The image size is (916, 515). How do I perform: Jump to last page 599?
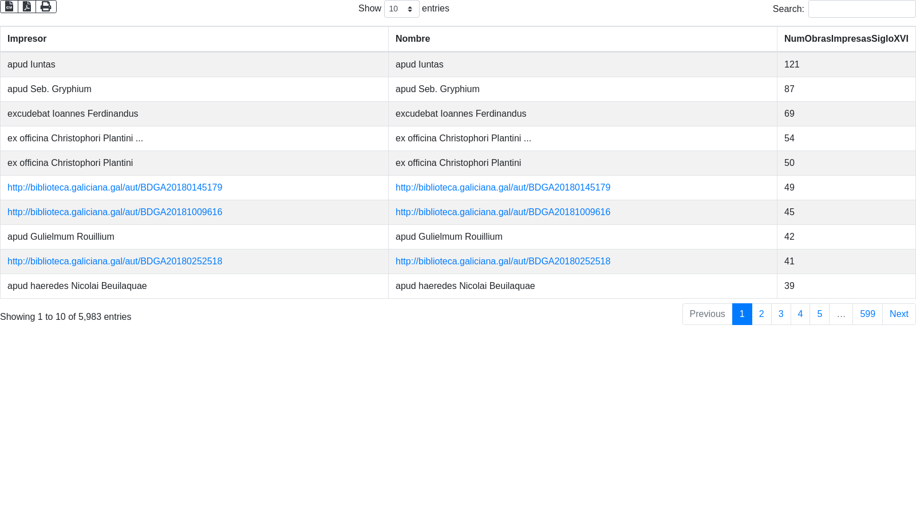[867, 314]
